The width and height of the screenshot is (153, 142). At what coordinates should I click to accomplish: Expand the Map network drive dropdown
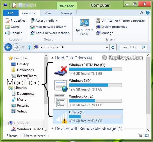click(x=65, y=27)
